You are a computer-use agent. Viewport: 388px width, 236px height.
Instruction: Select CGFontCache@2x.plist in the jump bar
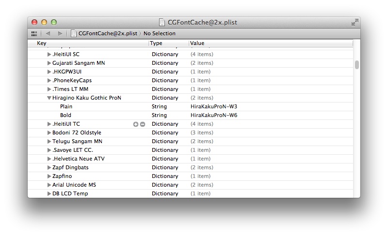[108, 33]
